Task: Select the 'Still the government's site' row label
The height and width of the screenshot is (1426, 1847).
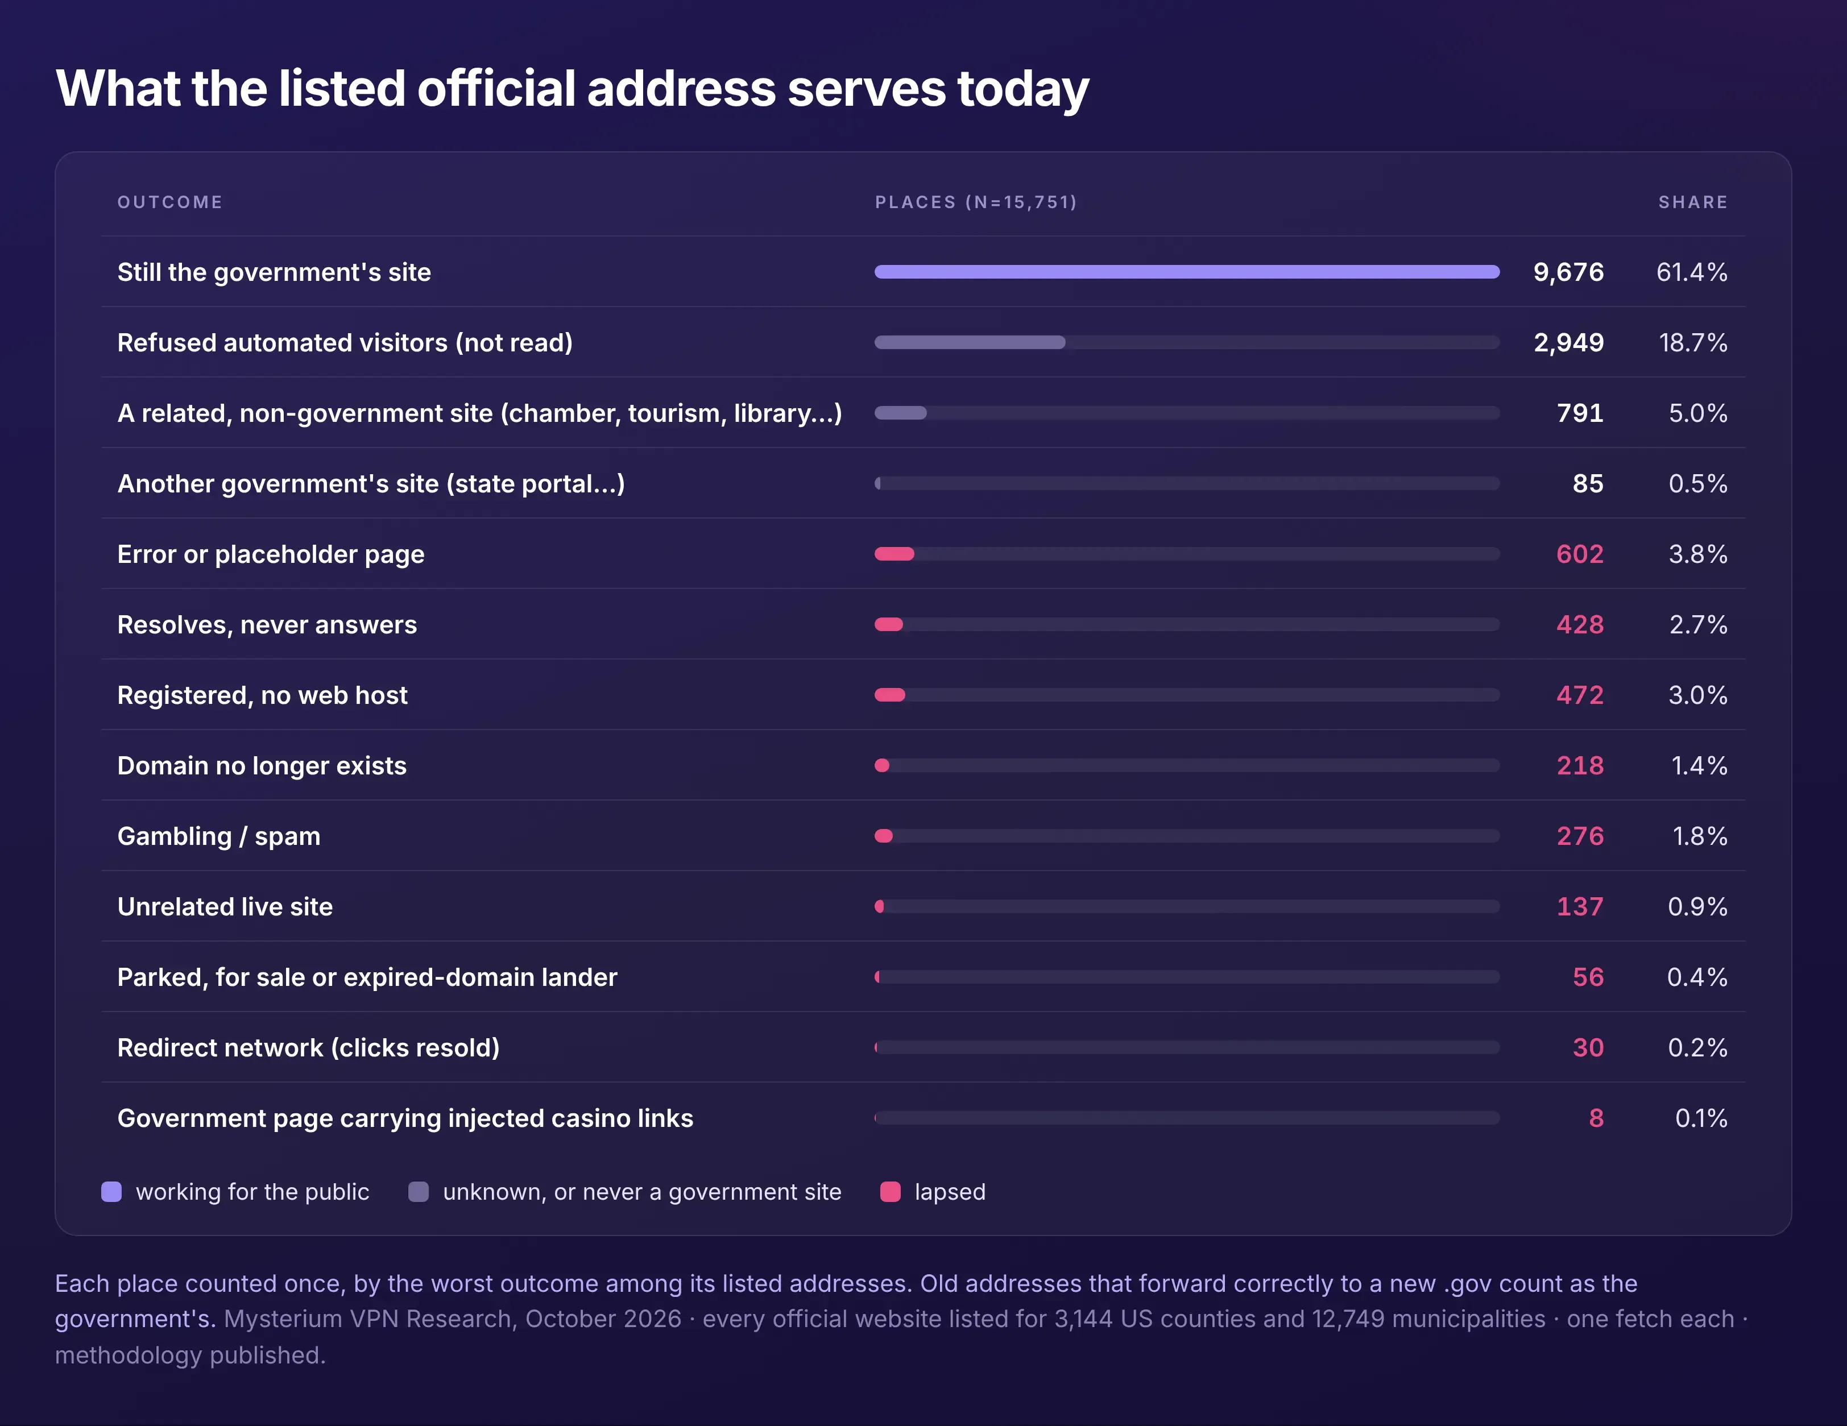Action: pyautogui.click(x=274, y=272)
